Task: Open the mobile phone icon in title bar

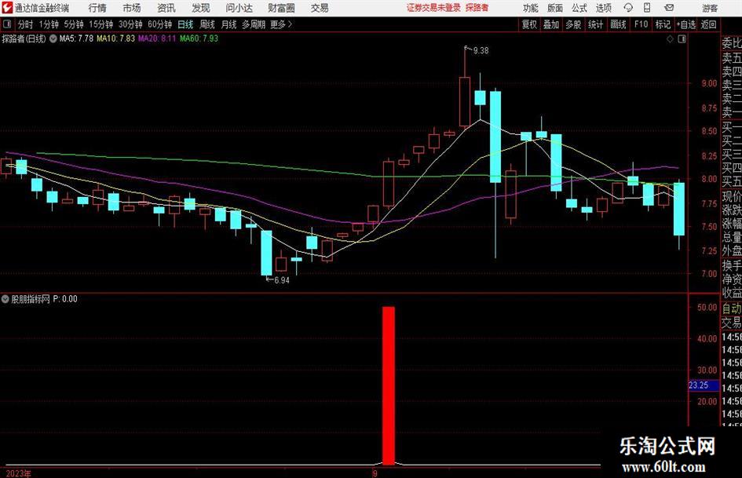Action: 647,8
